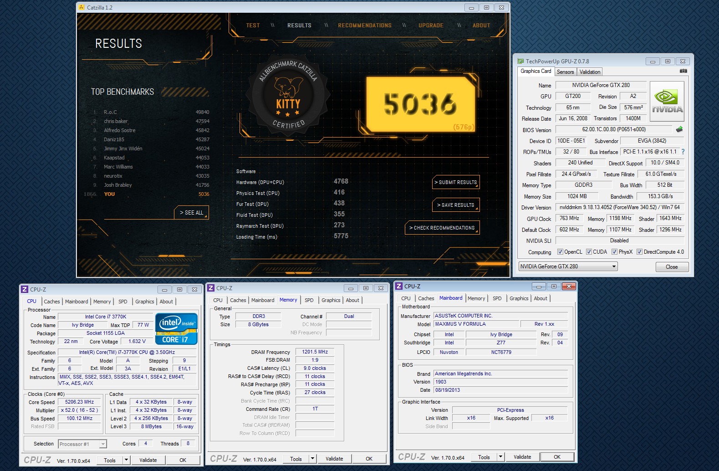Open the UPGRADE section in Catzilla
Image resolution: width=719 pixels, height=471 pixels.
431,26
